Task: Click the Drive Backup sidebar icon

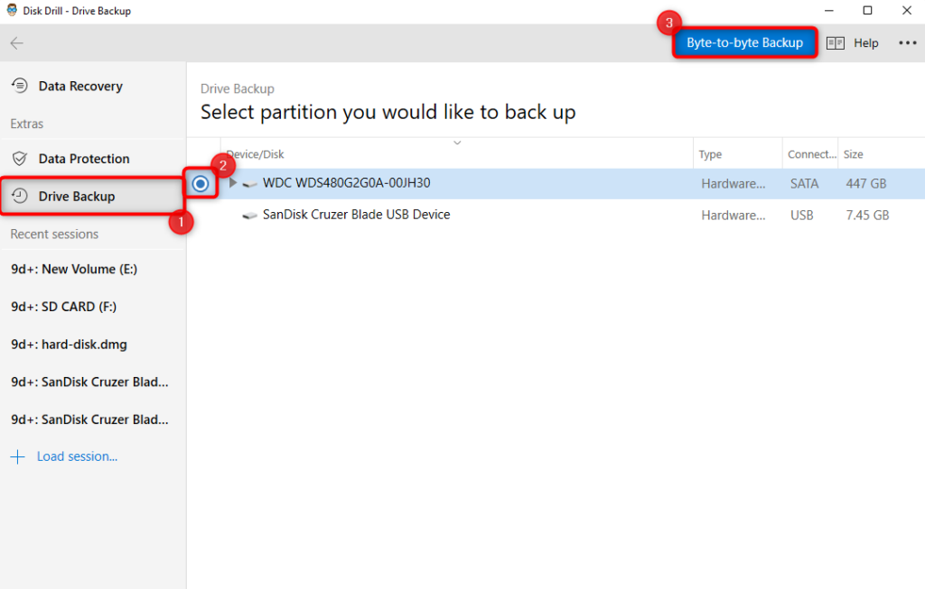Action: tap(21, 196)
